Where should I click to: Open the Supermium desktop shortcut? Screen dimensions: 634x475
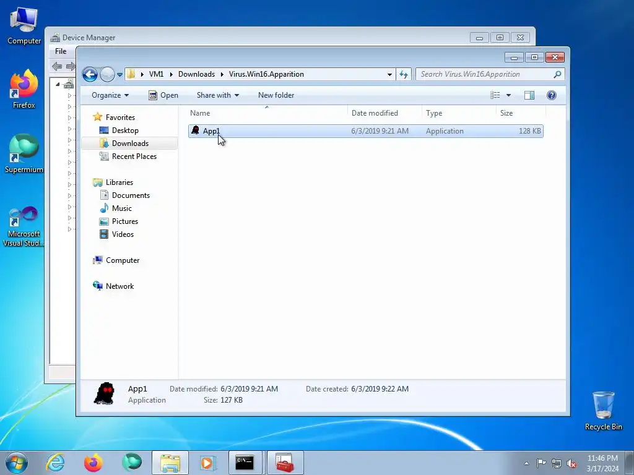(x=24, y=153)
